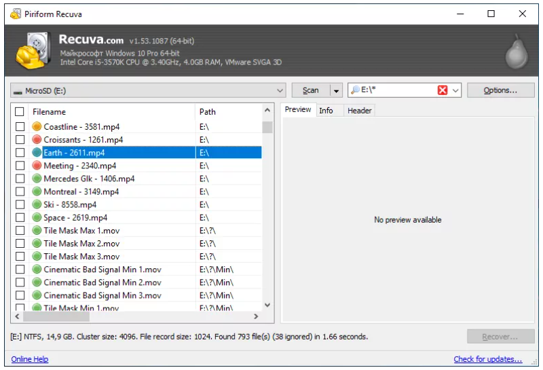Check the box for Coastline - 3581.mp4
This screenshot has height=370, width=543.
click(20, 127)
